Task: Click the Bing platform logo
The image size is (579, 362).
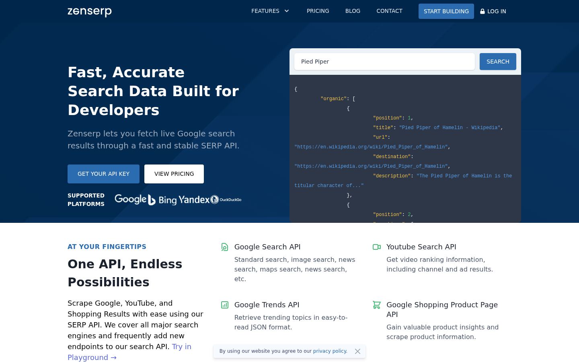Action: click(162, 200)
